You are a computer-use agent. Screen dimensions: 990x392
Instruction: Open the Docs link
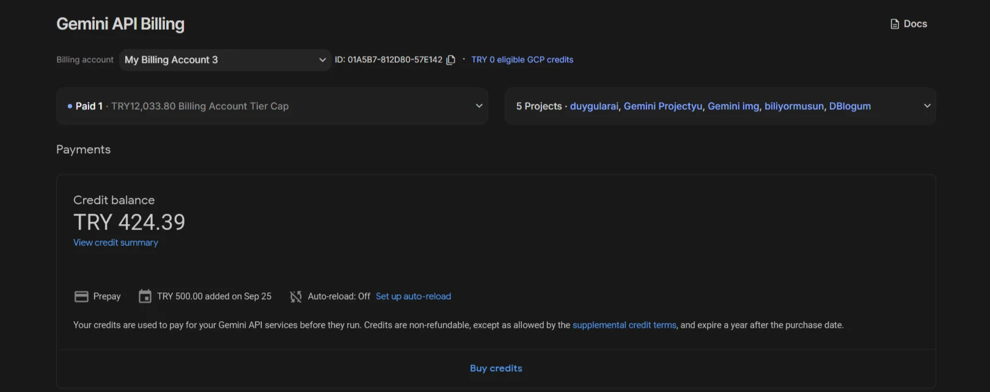pos(909,24)
